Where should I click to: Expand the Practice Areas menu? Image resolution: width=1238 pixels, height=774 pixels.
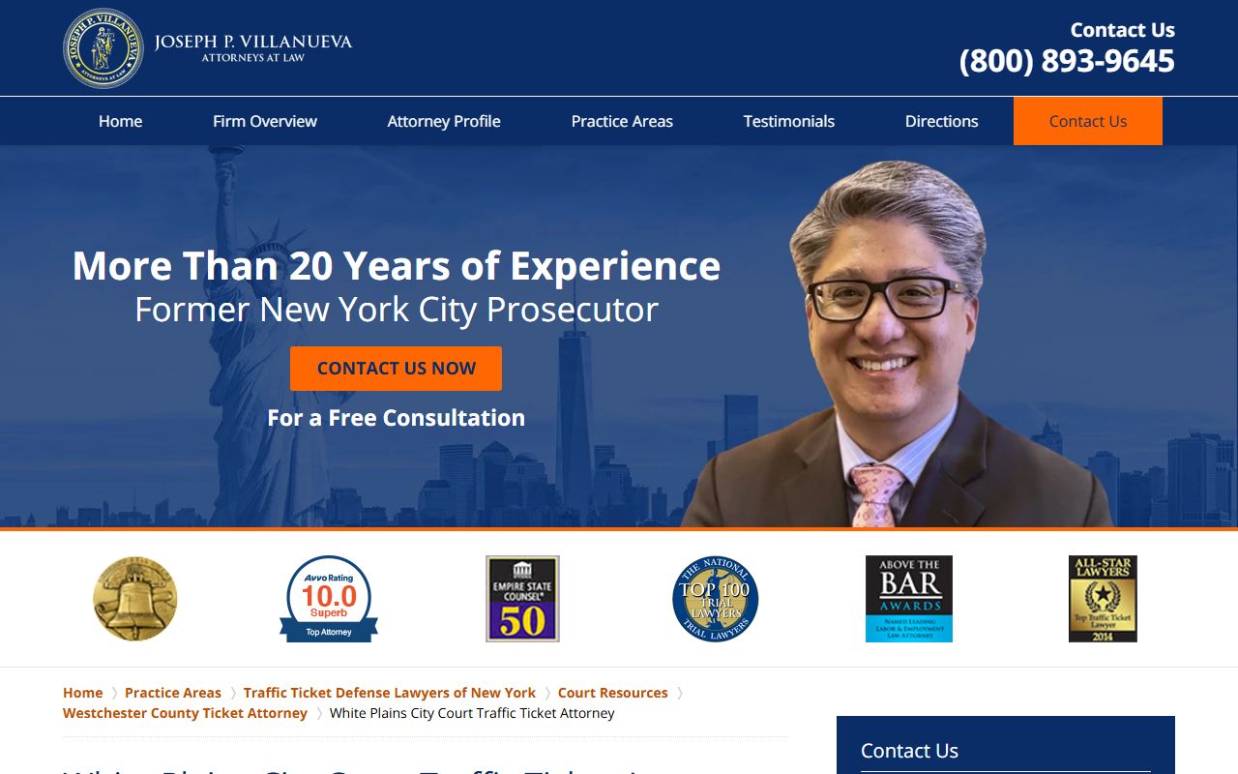tap(622, 121)
